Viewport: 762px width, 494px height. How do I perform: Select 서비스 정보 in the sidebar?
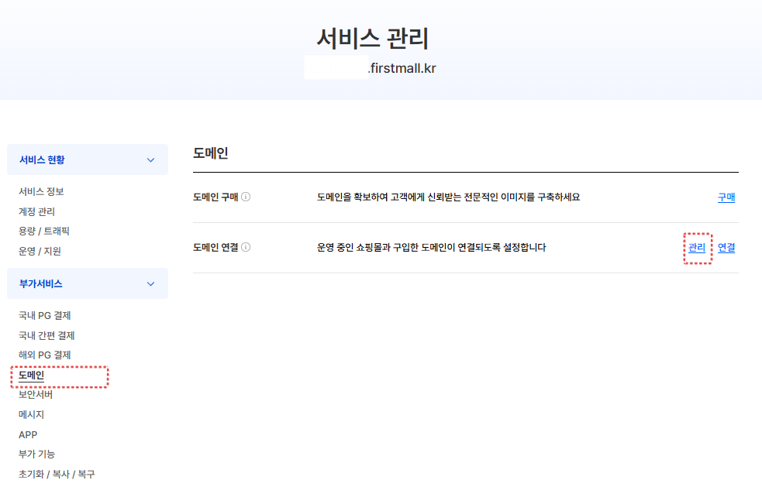[41, 192]
